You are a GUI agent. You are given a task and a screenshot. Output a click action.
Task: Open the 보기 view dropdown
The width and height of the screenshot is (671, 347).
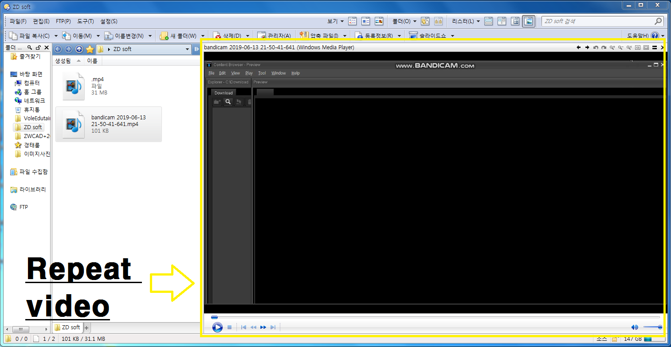tap(336, 21)
